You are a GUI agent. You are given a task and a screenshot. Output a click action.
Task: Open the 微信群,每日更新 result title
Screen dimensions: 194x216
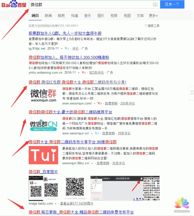pyautogui.click(x=81, y=212)
